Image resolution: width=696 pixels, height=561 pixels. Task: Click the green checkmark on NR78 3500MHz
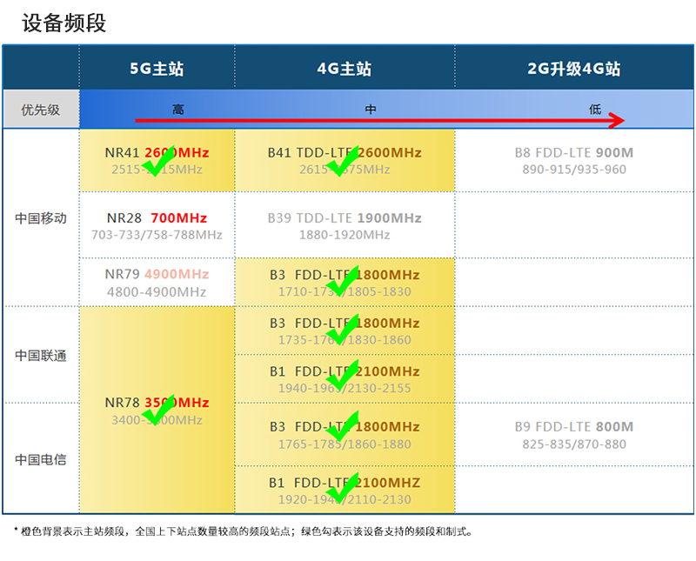(158, 411)
